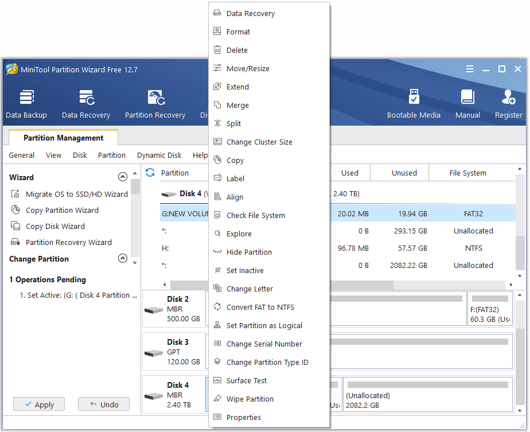Click Migrate OS to SSD/HD Wizard icon
The image size is (530, 432).
15,194
